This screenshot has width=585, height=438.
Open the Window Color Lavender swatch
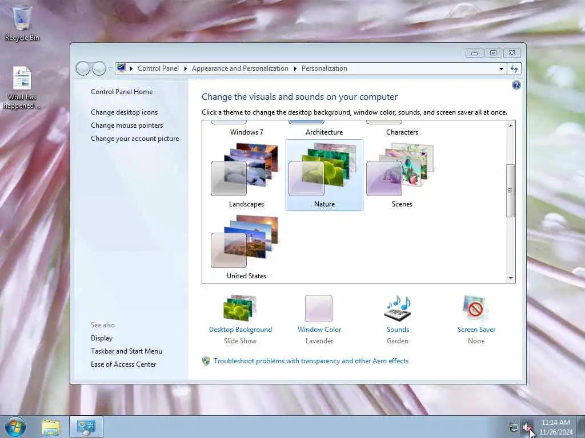[319, 309]
